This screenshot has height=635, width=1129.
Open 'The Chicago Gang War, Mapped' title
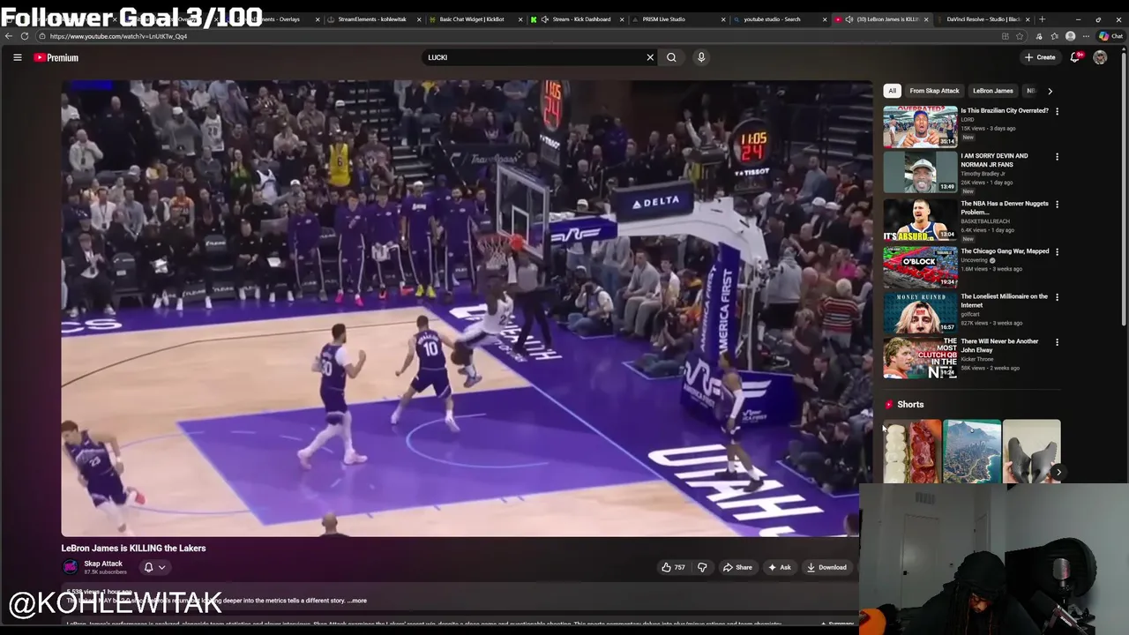pyautogui.click(x=1005, y=250)
